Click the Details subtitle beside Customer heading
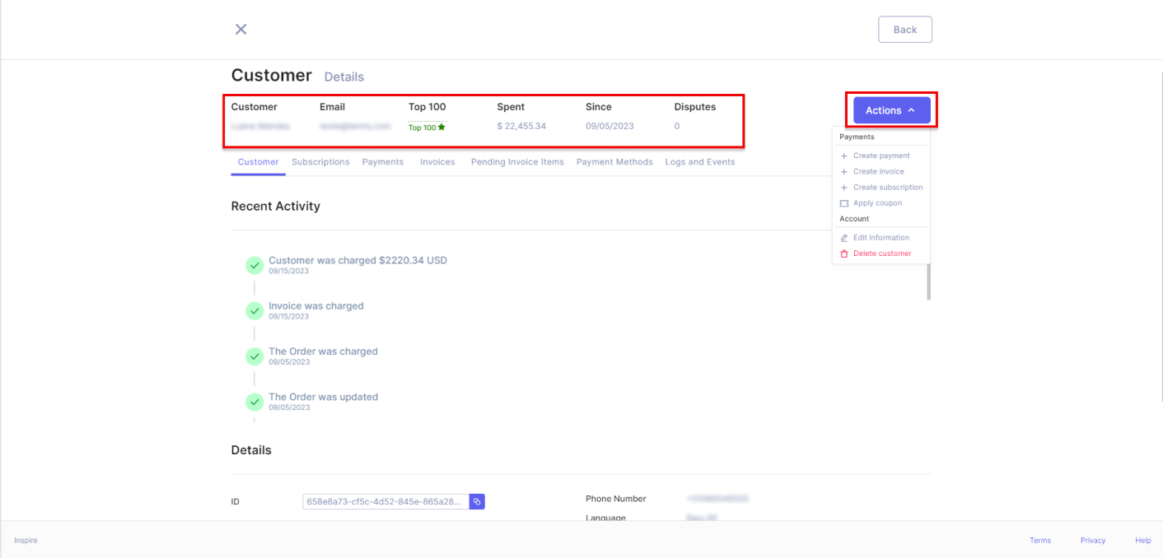 pos(344,77)
